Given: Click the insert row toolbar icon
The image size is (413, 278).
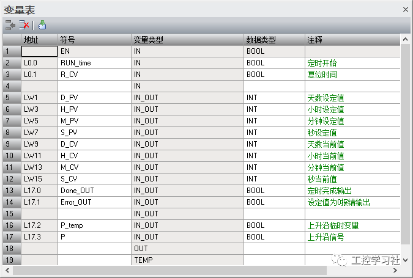Looking at the screenshot, I should [10, 25].
